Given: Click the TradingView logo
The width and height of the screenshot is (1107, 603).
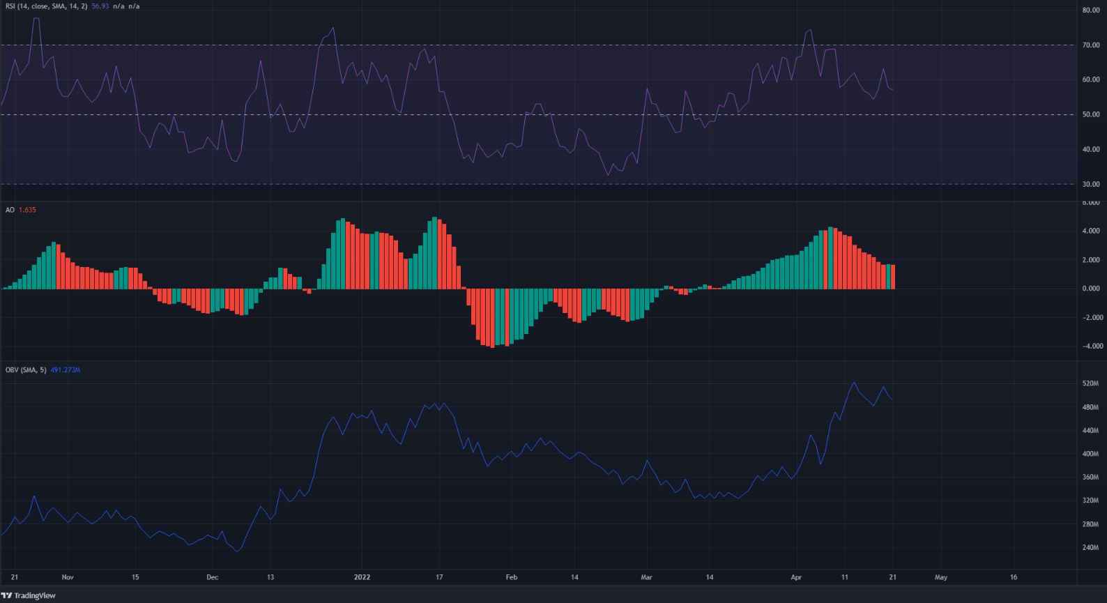Looking at the screenshot, I should pos(29,595).
